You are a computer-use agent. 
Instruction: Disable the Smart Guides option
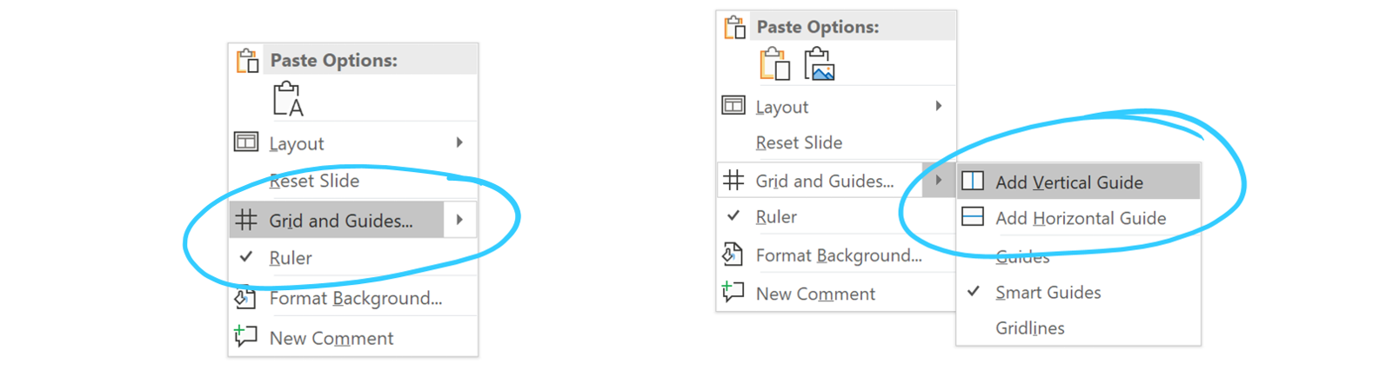[x=1048, y=293]
